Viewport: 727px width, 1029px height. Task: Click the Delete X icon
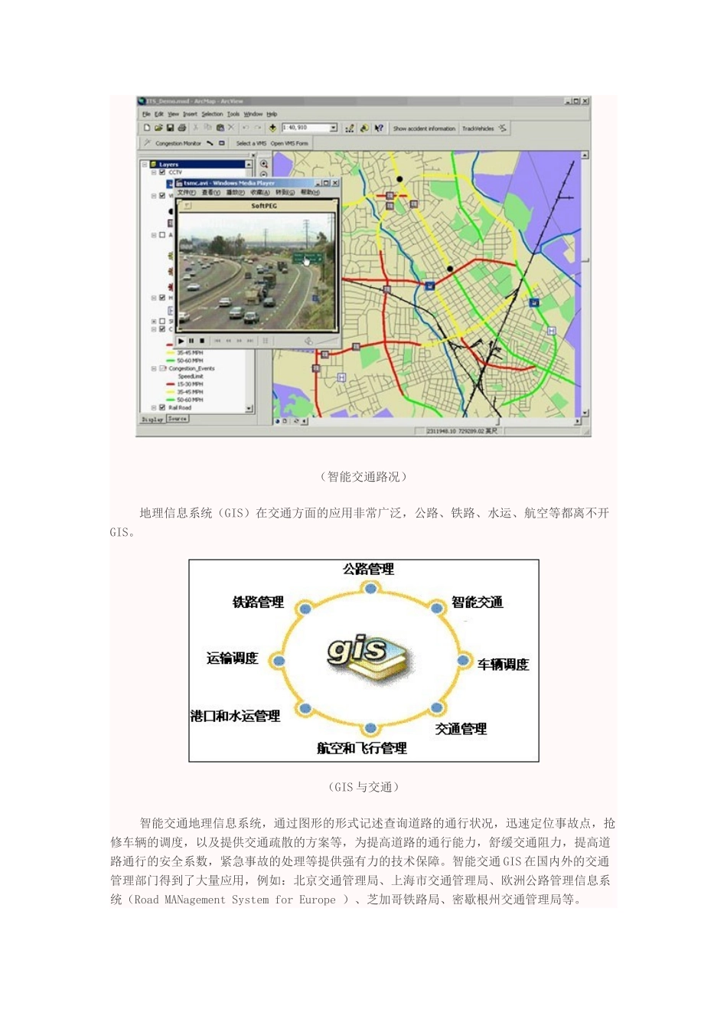231,128
